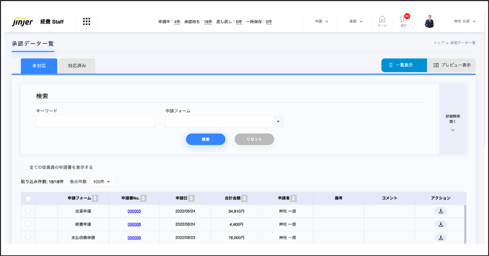The height and width of the screenshot is (256, 489).
Task: Change 表示件数 100件 dropdown
Action: pyautogui.click(x=102, y=182)
